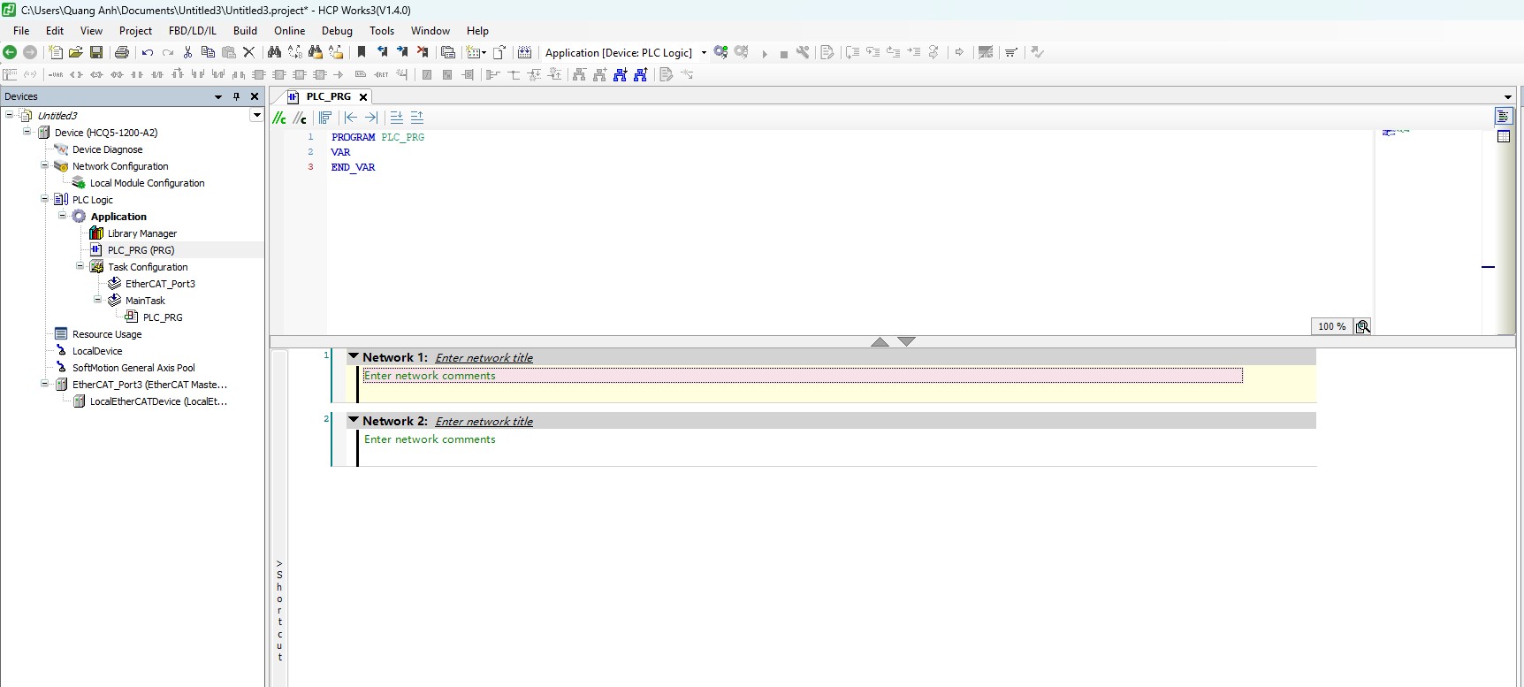Select Resource Usage in the device tree
The image size is (1524, 687).
point(107,334)
